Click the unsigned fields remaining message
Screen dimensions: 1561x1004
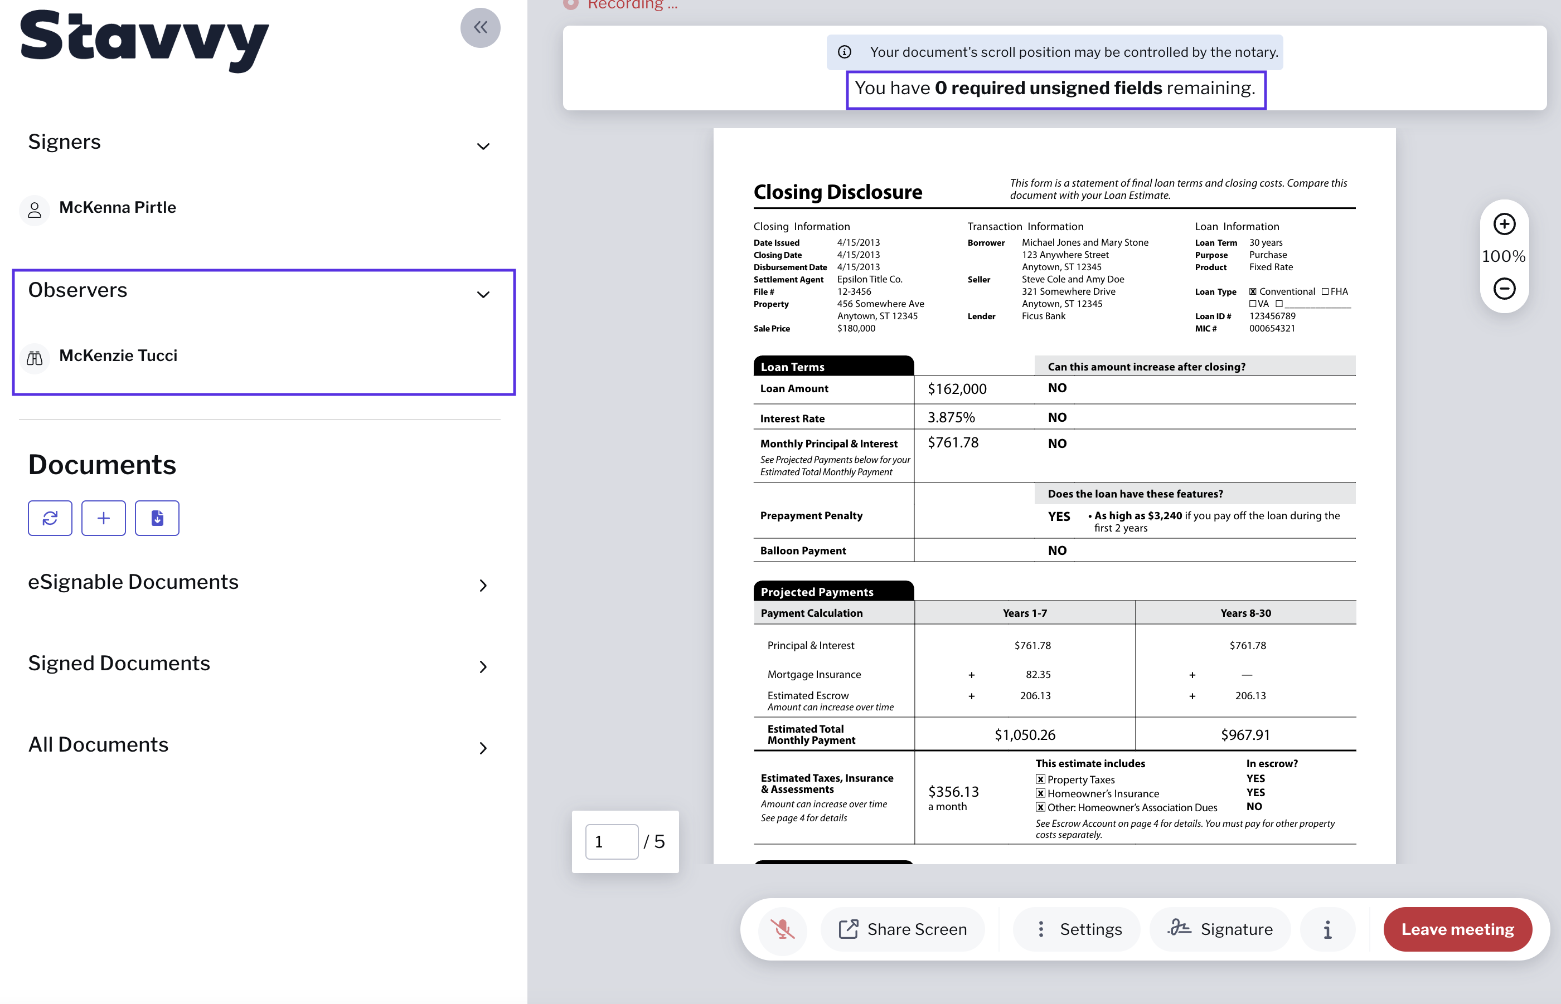tap(1055, 88)
